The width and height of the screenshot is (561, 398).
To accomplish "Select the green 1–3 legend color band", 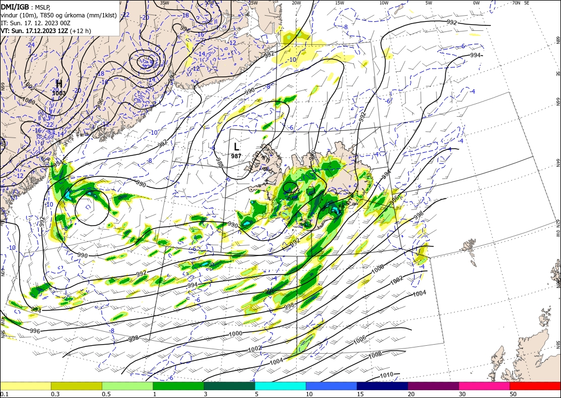I will pos(178,386).
